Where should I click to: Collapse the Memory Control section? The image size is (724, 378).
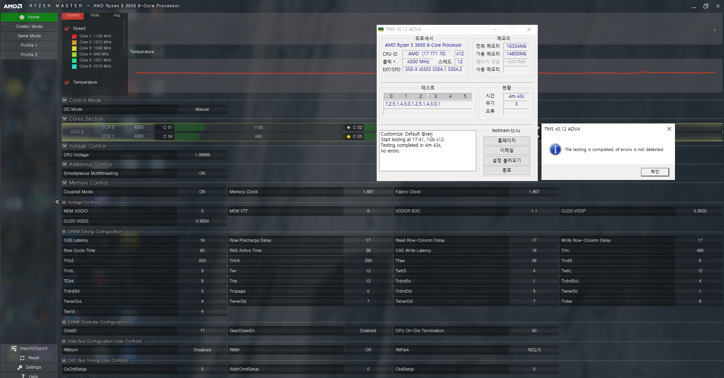[x=64, y=183]
